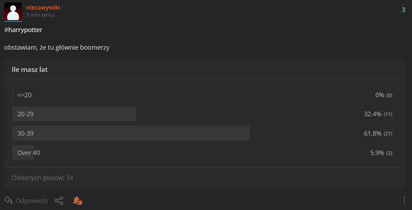
Task: Select the "<=20" poll option
Action: click(x=24, y=95)
